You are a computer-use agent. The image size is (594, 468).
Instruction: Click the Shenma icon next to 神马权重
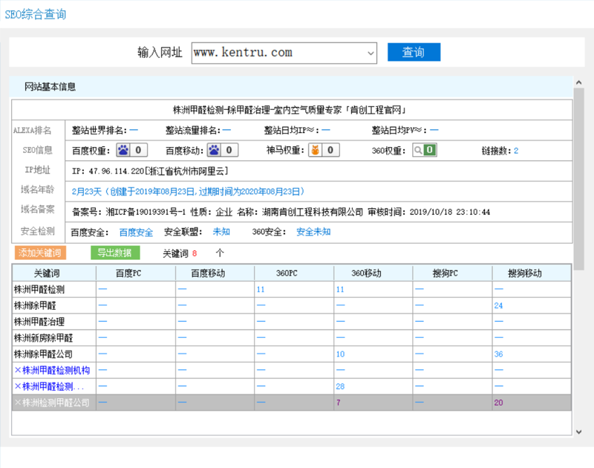[x=315, y=150]
